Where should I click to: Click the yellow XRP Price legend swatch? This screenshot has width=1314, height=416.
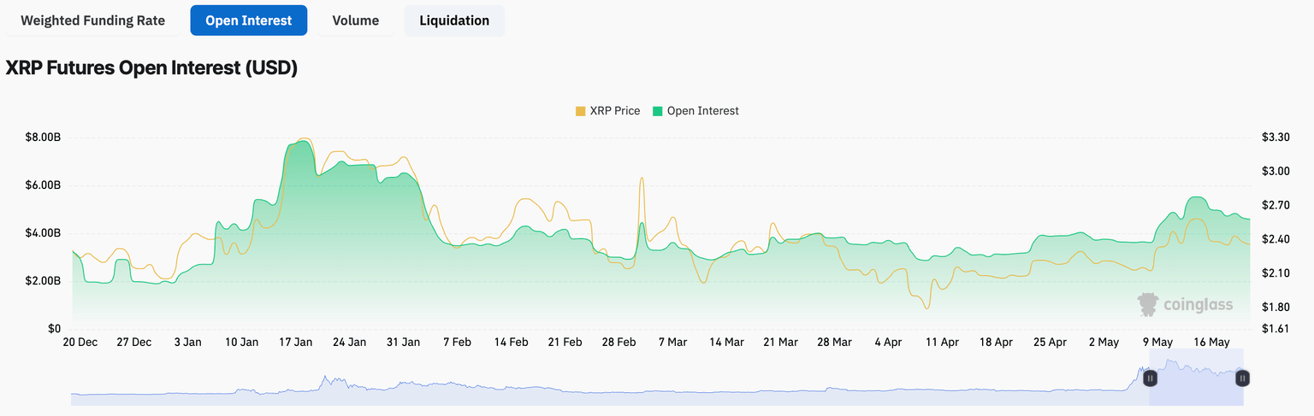[581, 111]
